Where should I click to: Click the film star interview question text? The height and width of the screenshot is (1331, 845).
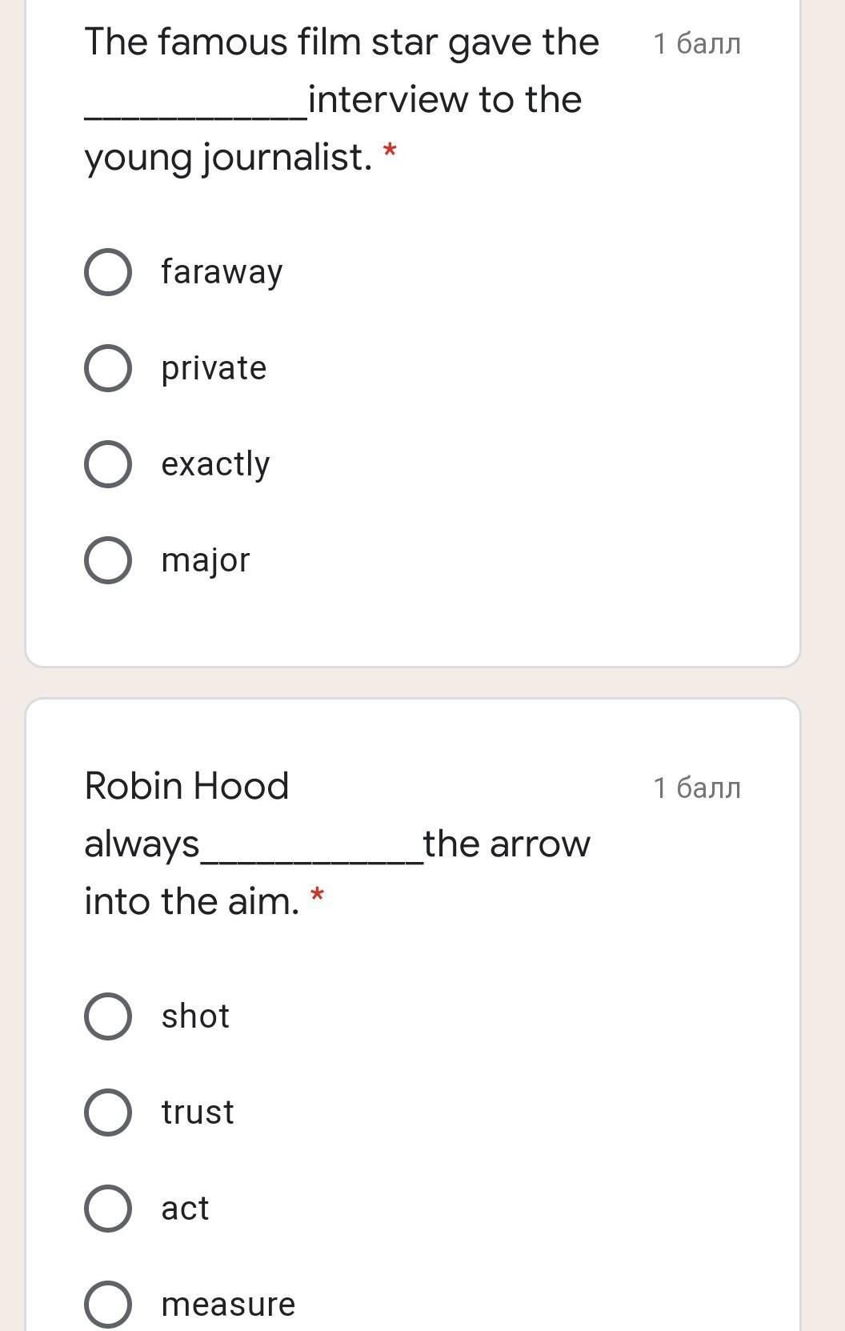(x=341, y=99)
